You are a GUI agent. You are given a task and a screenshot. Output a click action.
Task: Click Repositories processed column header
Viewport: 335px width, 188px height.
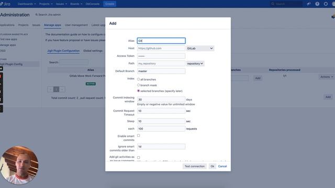(x=285, y=70)
